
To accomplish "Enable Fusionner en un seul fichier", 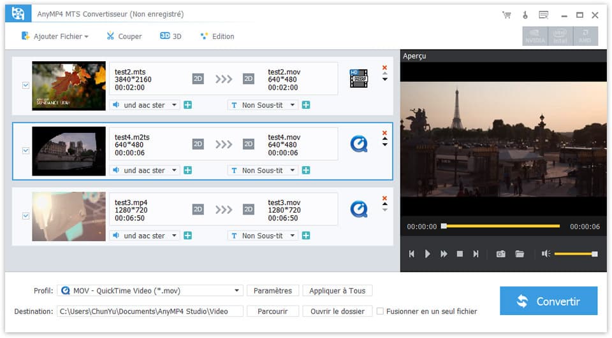I will coord(381,311).
